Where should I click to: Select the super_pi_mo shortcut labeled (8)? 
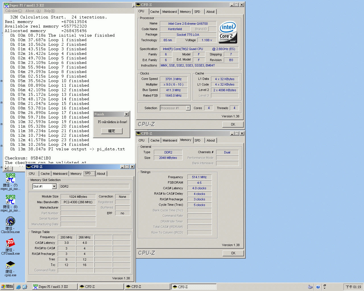click(10, 203)
